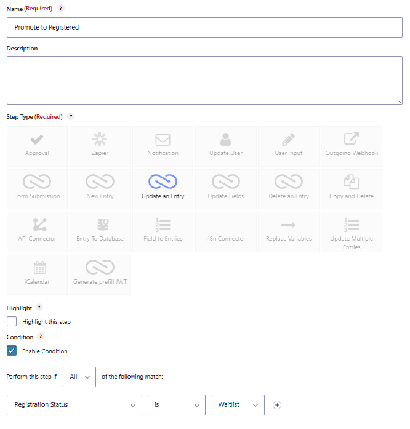The image size is (410, 429).
Task: Select the User Input step type
Action: (x=289, y=146)
